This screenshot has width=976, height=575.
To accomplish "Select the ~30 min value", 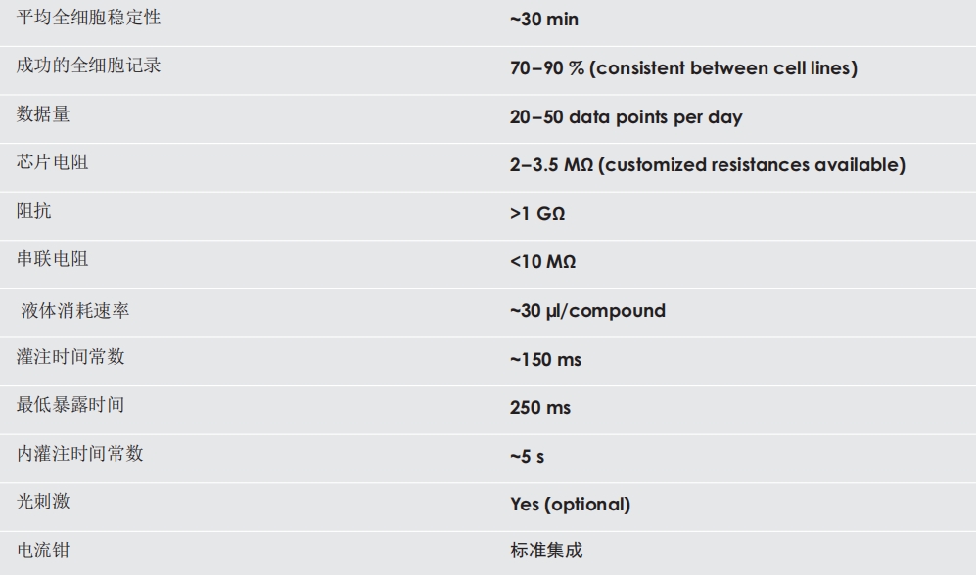I will [543, 20].
